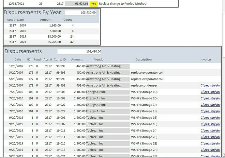
Task: Select the 2021 year row amount 55,765.00
Action: click(x=54, y=42)
